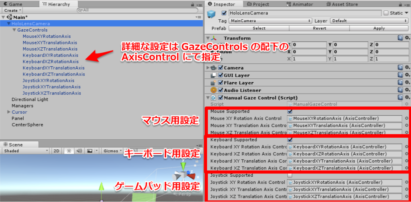Open object picker for Keyboard XZ Translation Axis
411x202 pixels.
click(407, 168)
